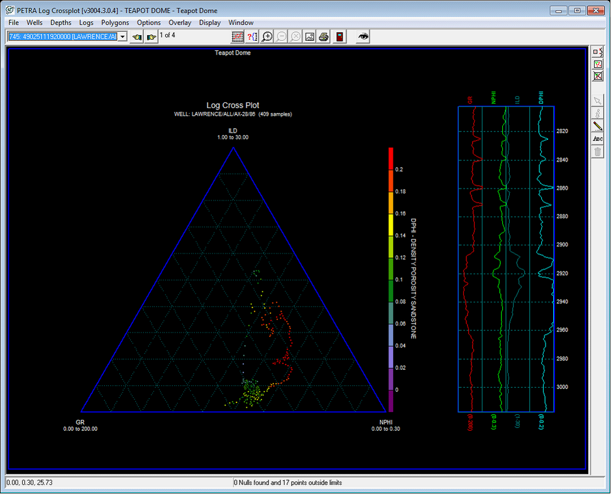Toggle the log strip display button
Image resolution: width=611 pixels, height=494 pixels.
[x=598, y=52]
